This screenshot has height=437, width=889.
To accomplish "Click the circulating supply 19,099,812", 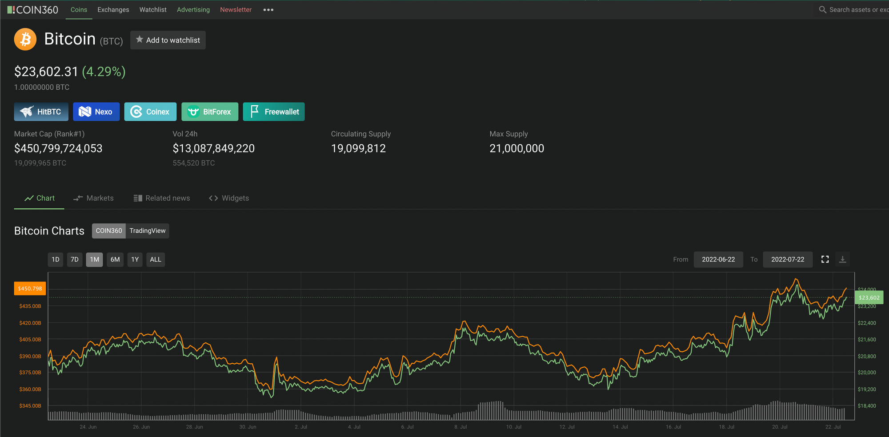I will pyautogui.click(x=358, y=148).
